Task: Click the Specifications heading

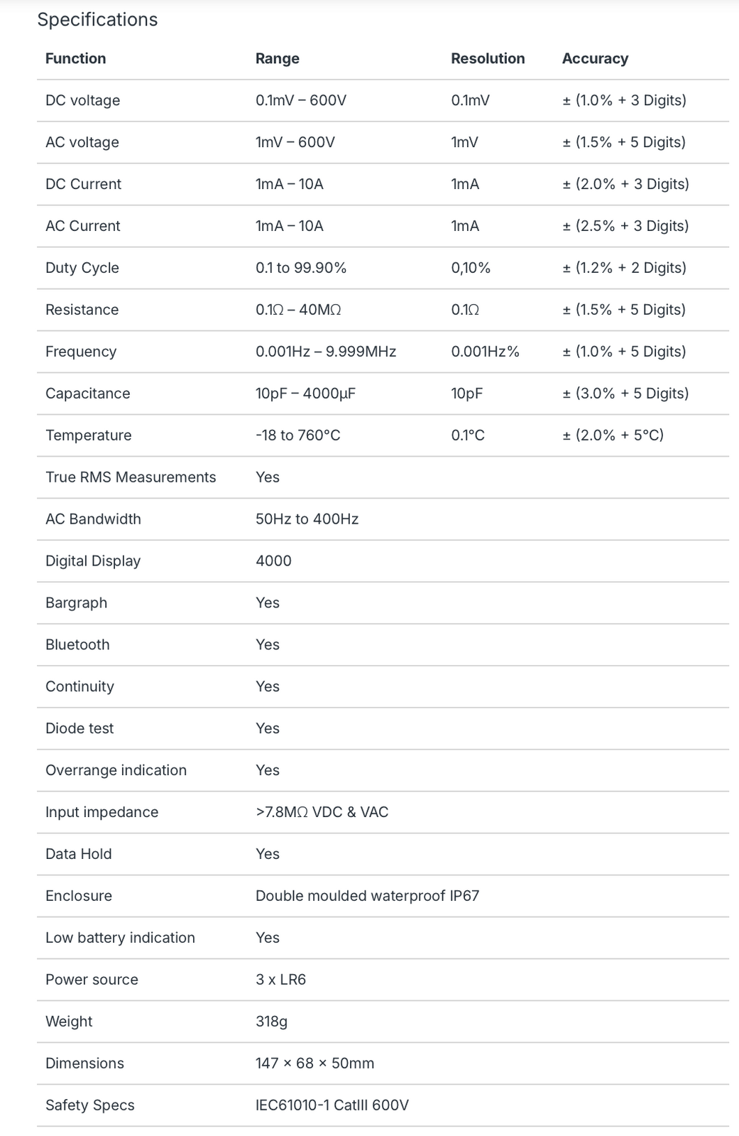Action: click(97, 20)
